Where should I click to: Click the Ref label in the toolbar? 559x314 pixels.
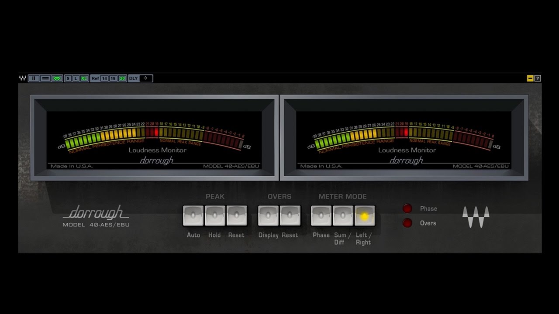point(95,78)
